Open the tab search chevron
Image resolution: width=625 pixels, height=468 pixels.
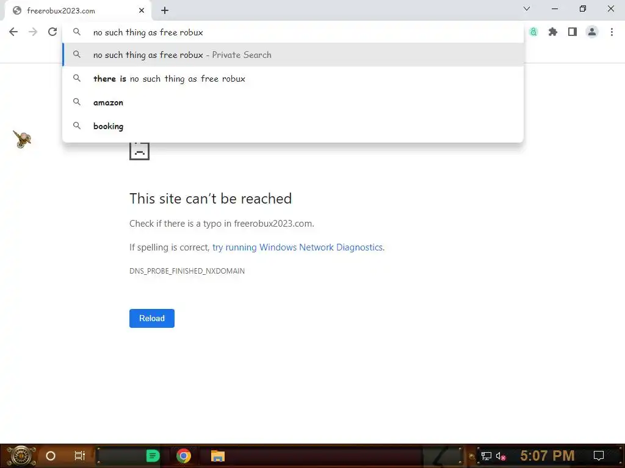point(527,9)
